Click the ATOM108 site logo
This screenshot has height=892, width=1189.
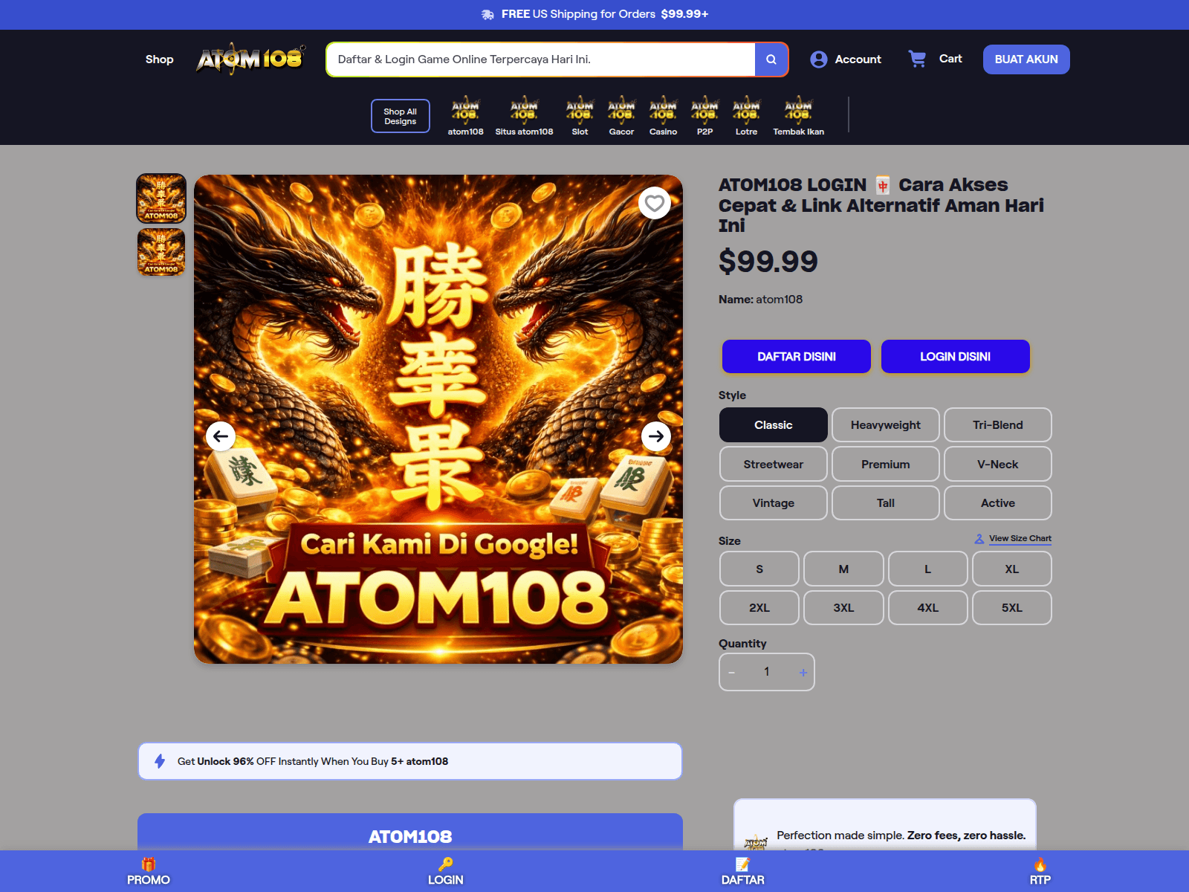(x=250, y=59)
